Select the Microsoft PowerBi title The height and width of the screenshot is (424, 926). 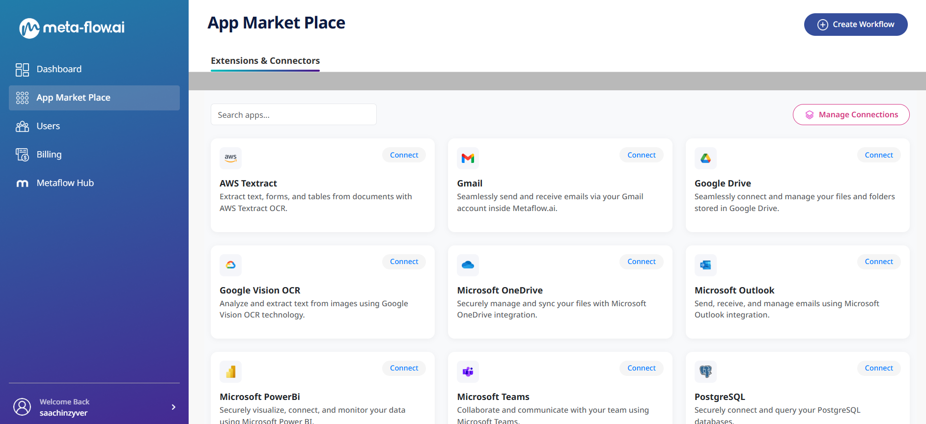coord(259,397)
